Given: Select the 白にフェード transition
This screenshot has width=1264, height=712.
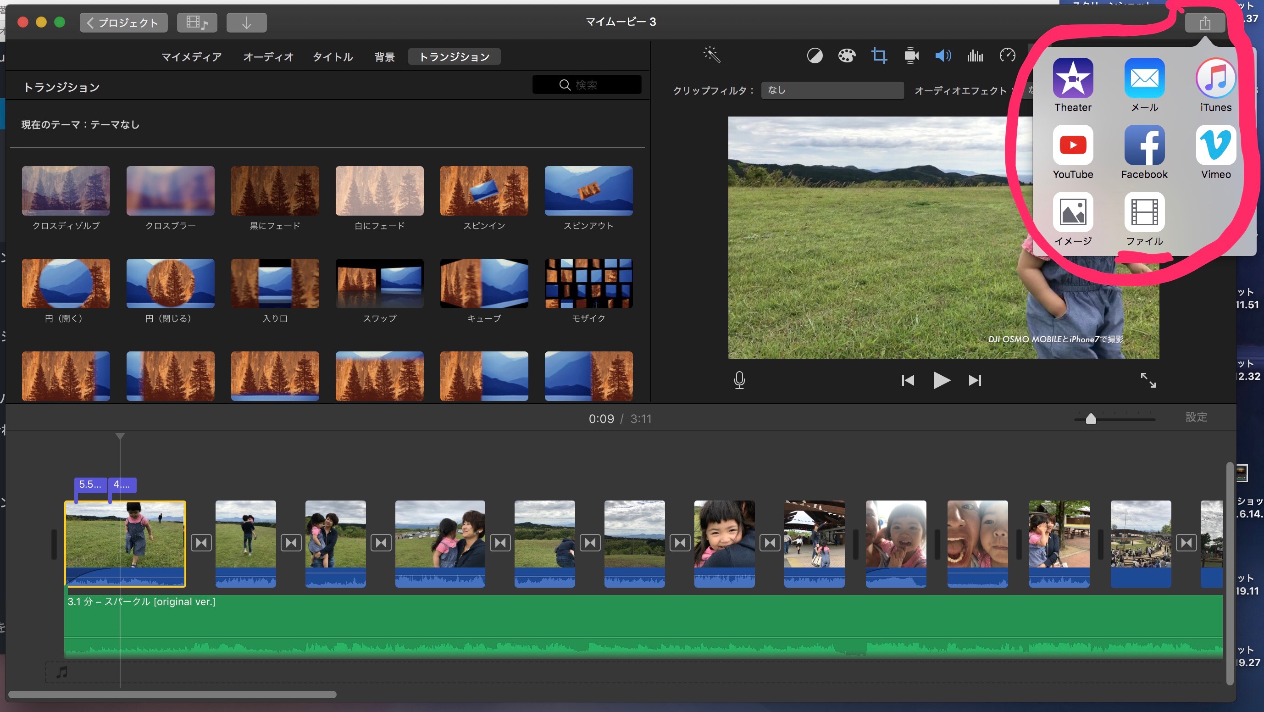Looking at the screenshot, I should click(379, 191).
